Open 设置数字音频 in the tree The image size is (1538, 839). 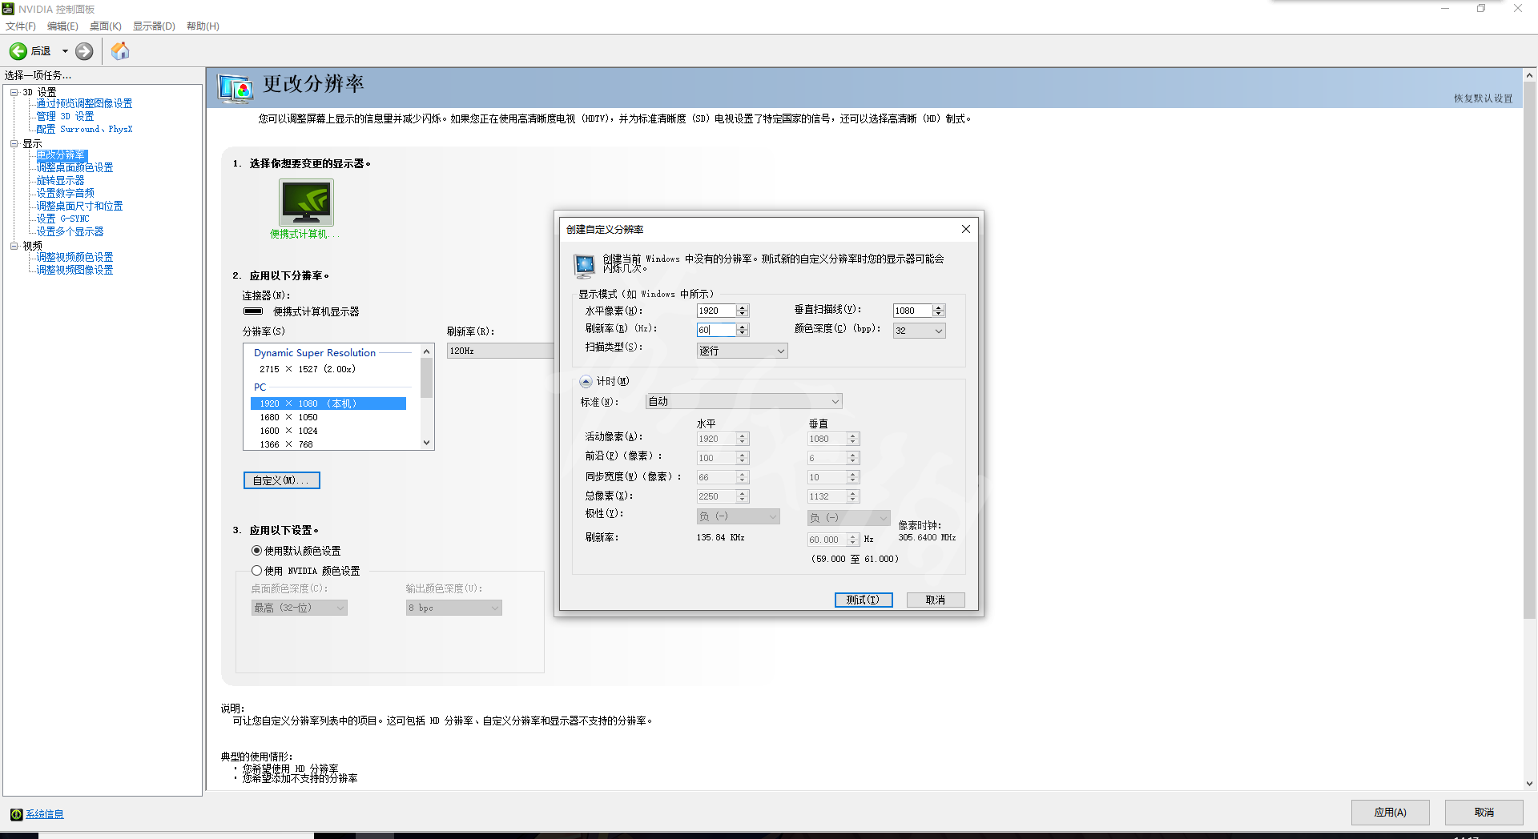tap(65, 193)
